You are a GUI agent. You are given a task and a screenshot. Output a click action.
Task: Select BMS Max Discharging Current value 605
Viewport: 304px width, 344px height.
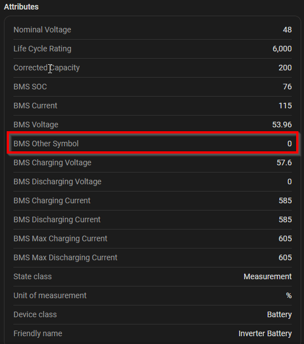pos(285,257)
